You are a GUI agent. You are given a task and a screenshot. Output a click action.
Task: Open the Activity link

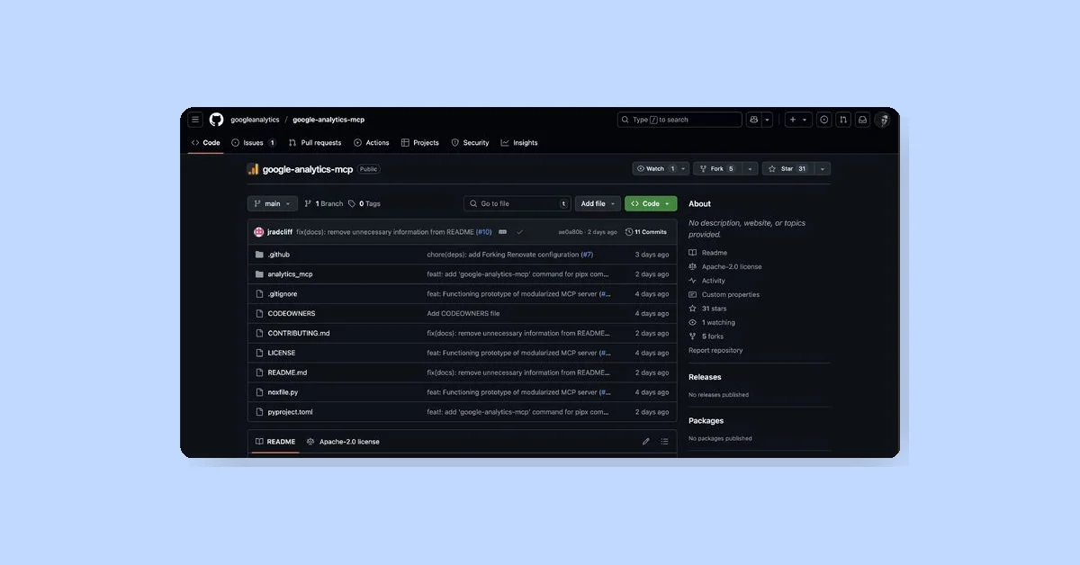pyautogui.click(x=706, y=281)
